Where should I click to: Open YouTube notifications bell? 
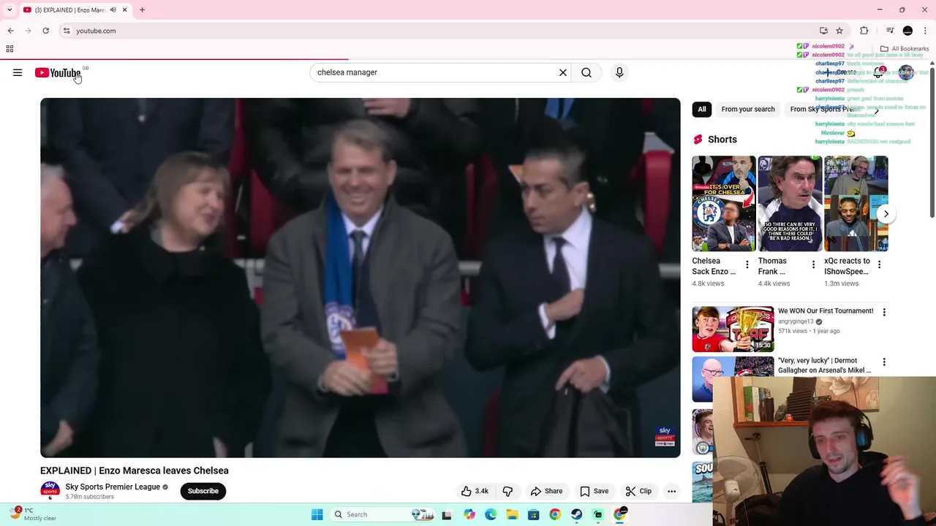[x=880, y=72]
